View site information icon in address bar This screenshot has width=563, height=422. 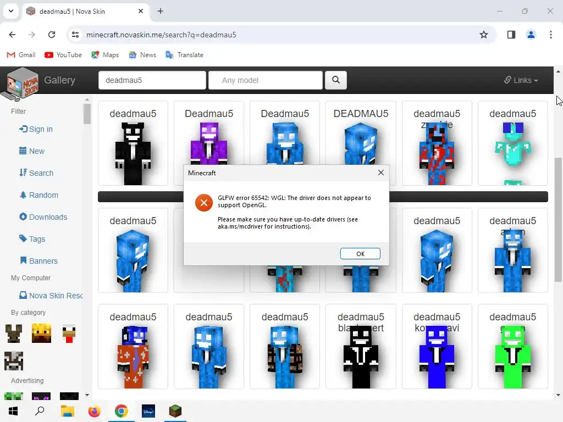75,35
